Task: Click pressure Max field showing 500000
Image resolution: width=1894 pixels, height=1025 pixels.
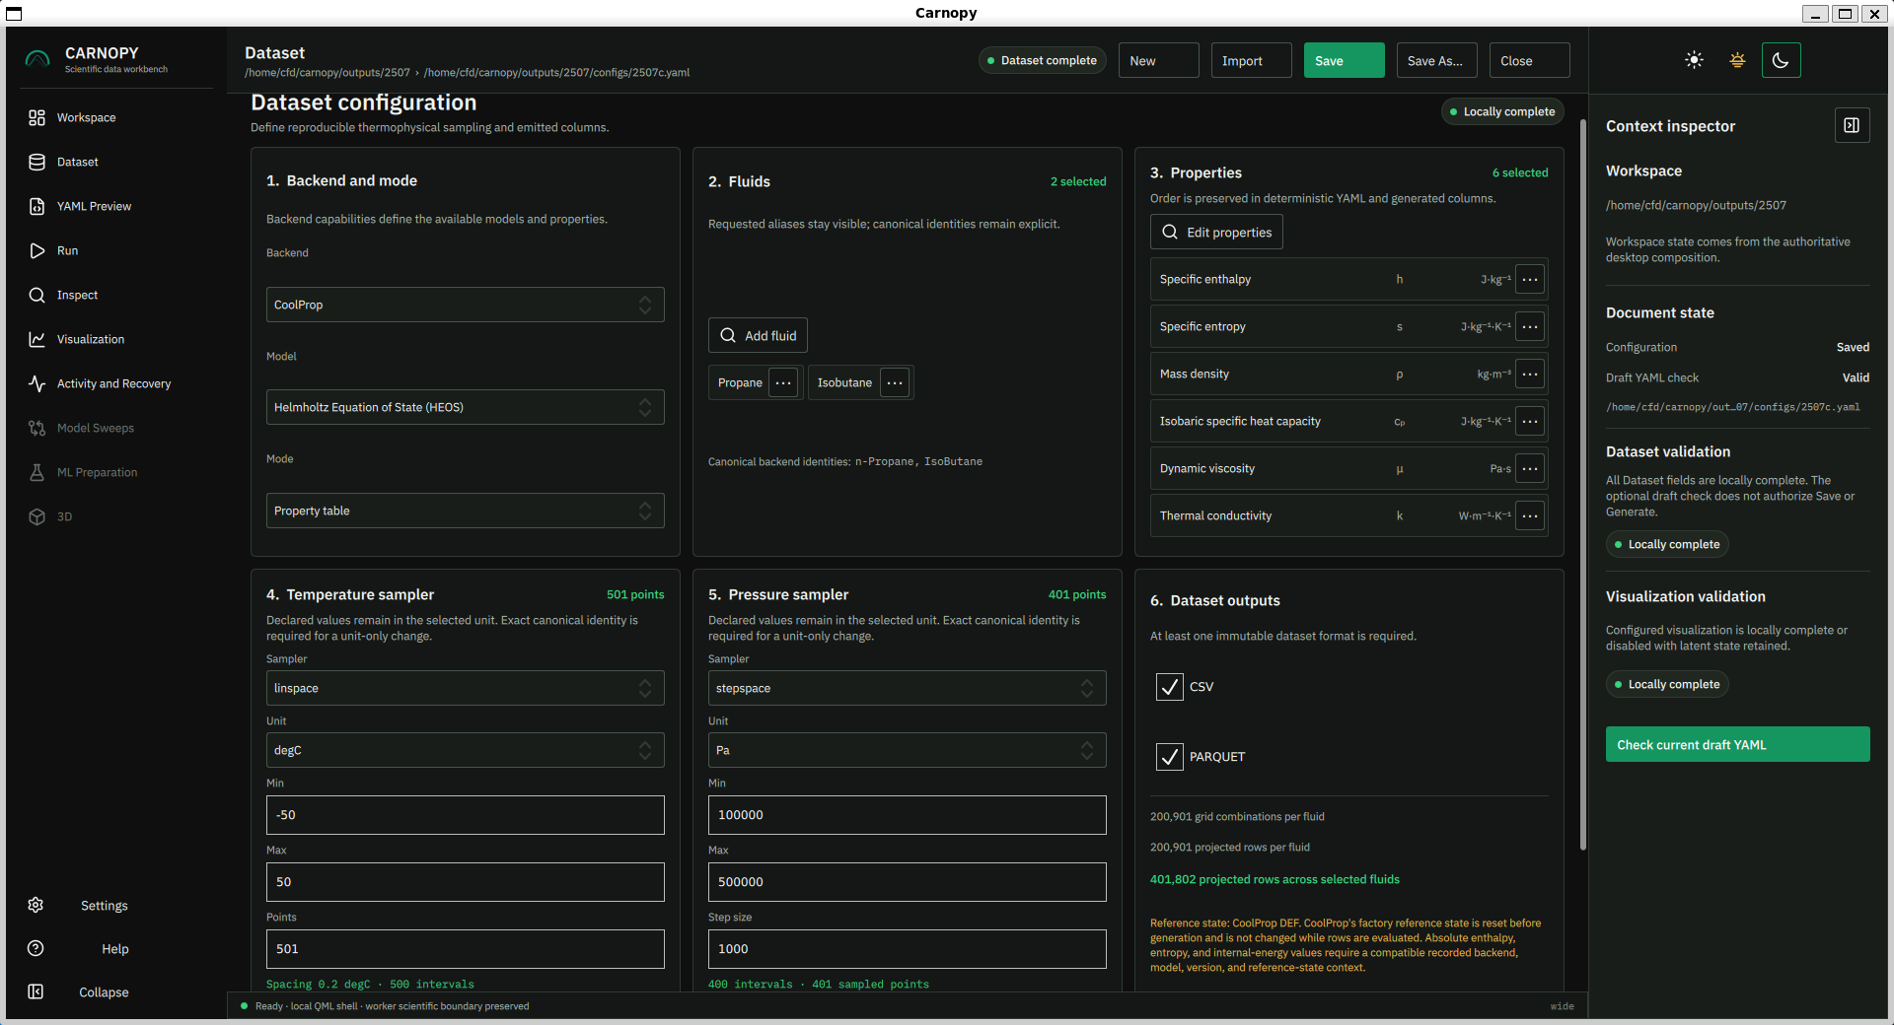Action: (907, 882)
